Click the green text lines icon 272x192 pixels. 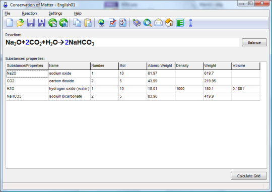(x=180, y=23)
